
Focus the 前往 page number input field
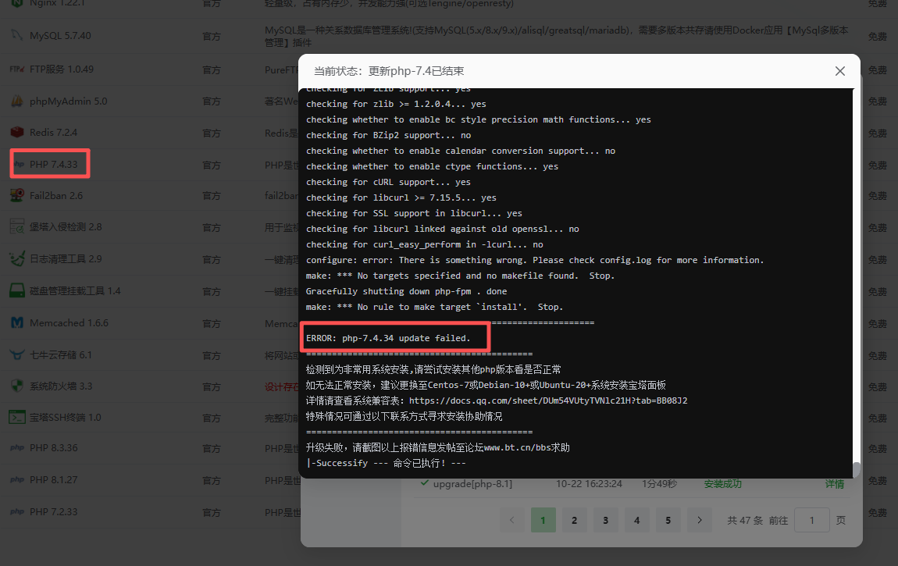click(811, 520)
